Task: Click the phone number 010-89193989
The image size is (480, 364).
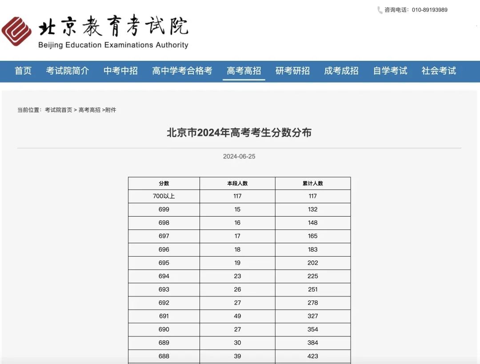Action: coord(429,10)
